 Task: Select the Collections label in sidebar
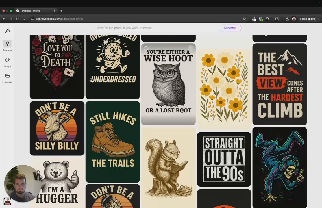tap(8, 82)
